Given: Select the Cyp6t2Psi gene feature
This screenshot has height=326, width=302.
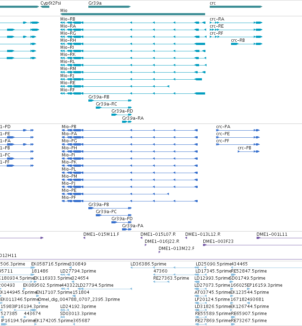Looking at the screenshot, I should tap(45, 7).
